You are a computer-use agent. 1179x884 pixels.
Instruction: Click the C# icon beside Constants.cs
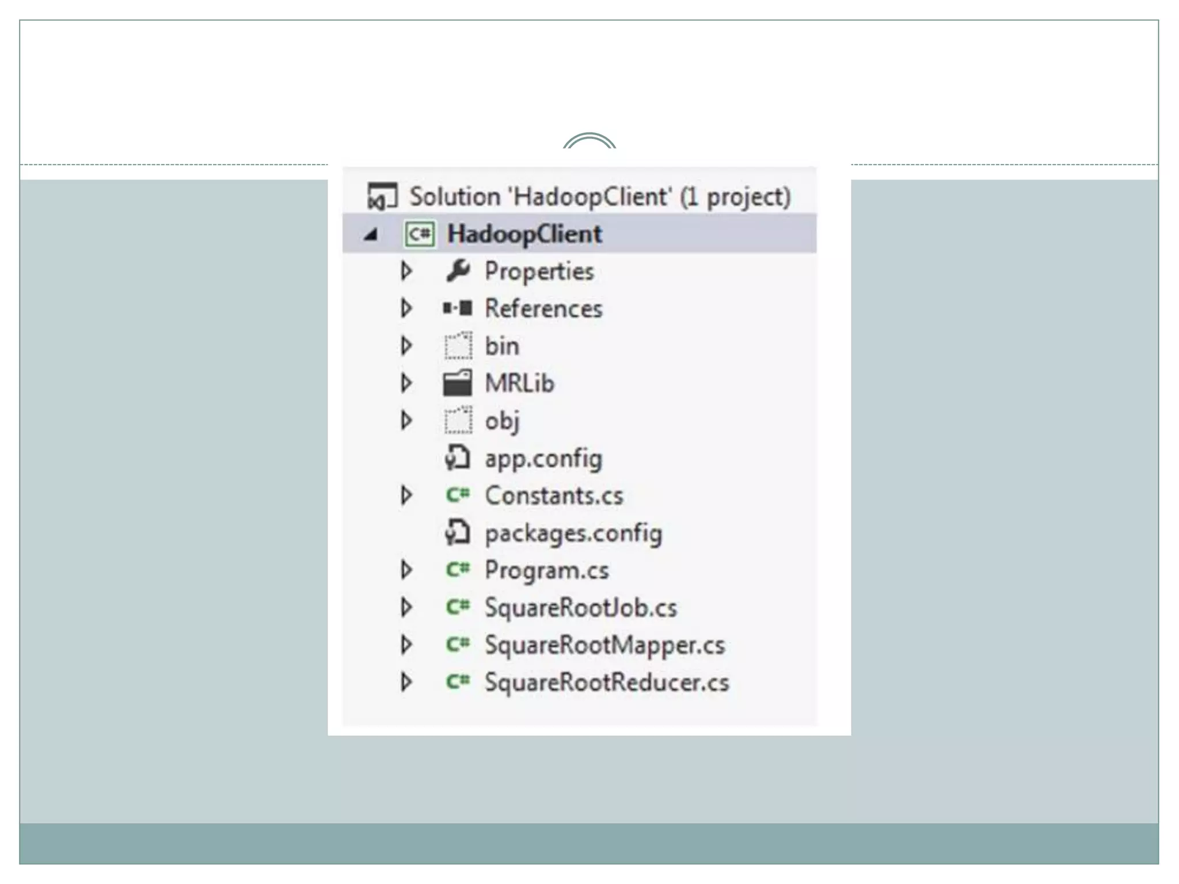[458, 495]
